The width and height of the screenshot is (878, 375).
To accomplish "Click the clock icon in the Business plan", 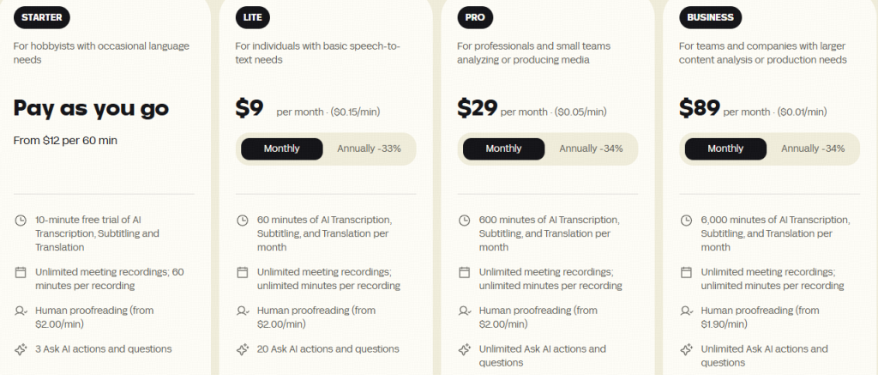I will coord(686,221).
